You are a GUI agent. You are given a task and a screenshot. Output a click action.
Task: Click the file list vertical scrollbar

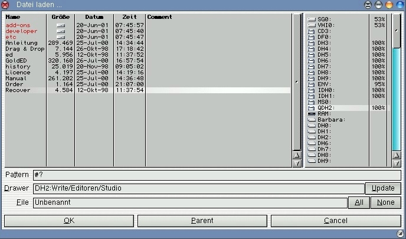297,82
